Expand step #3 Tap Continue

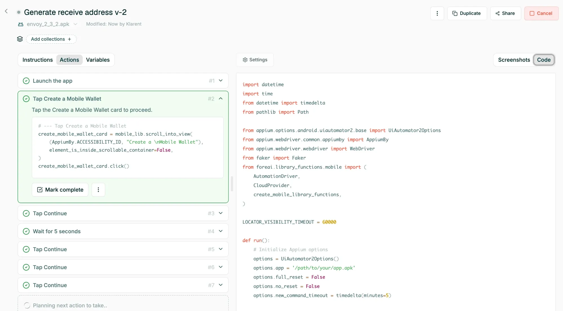[x=221, y=213]
